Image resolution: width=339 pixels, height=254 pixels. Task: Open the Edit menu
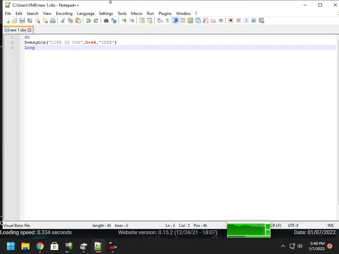pos(19,13)
